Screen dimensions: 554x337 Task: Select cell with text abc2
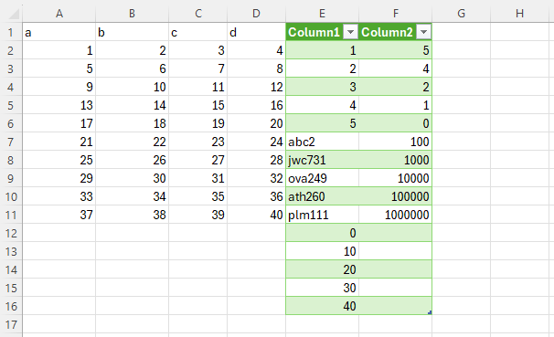pyautogui.click(x=322, y=142)
